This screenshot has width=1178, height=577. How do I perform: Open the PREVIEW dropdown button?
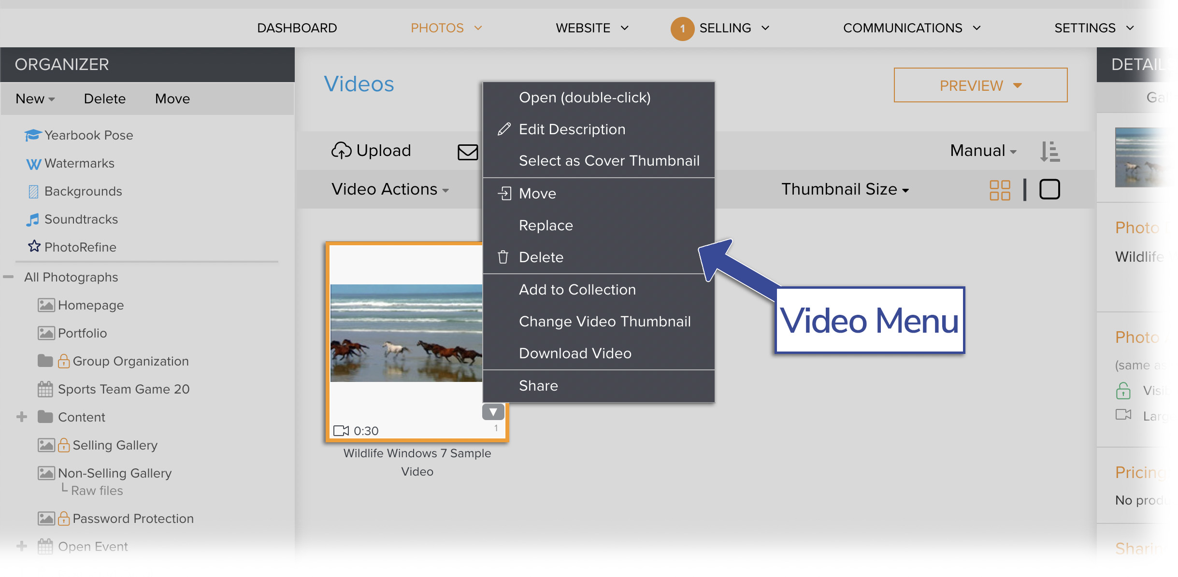[980, 85]
